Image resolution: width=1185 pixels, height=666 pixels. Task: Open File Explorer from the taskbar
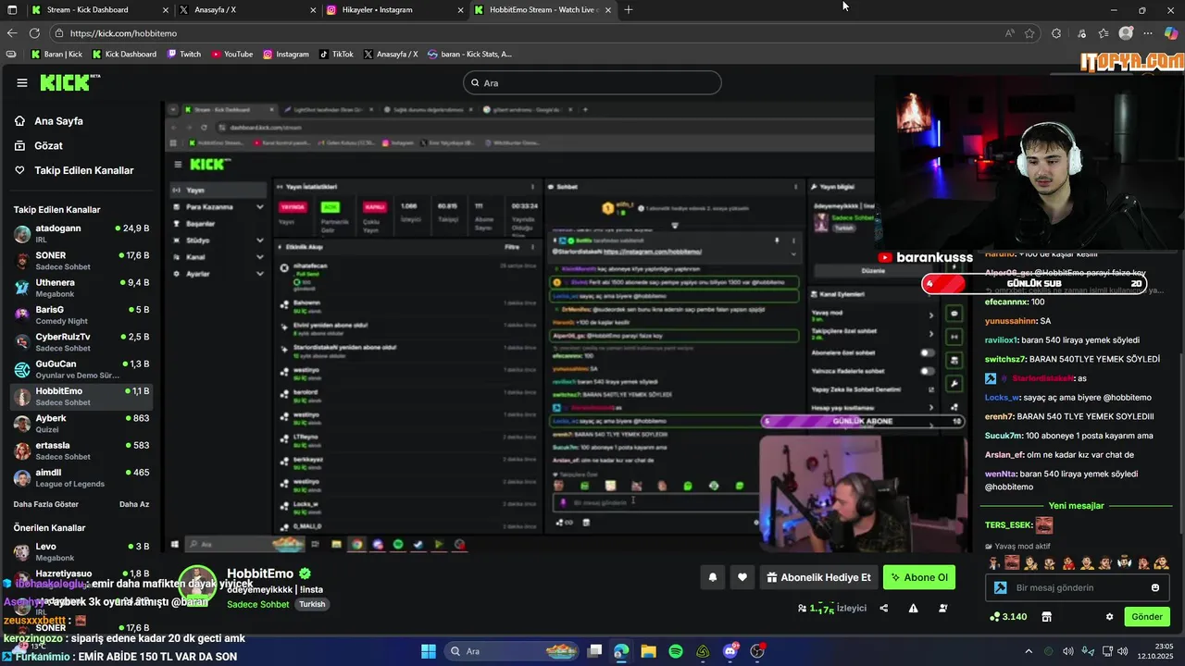point(649,651)
